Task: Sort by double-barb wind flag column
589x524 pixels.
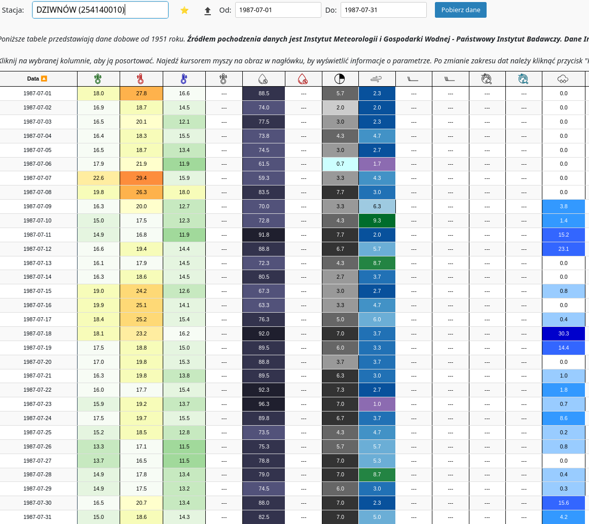Action: (x=450, y=79)
